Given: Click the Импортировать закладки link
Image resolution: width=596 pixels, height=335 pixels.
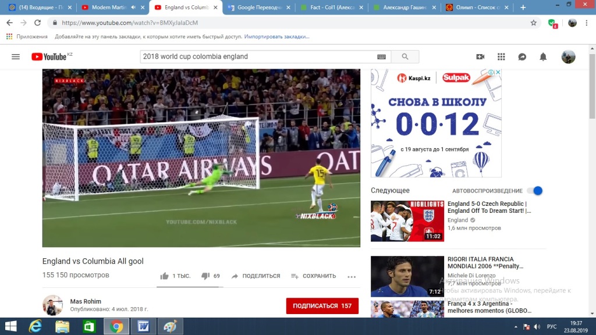Looking at the screenshot, I should tap(276, 37).
